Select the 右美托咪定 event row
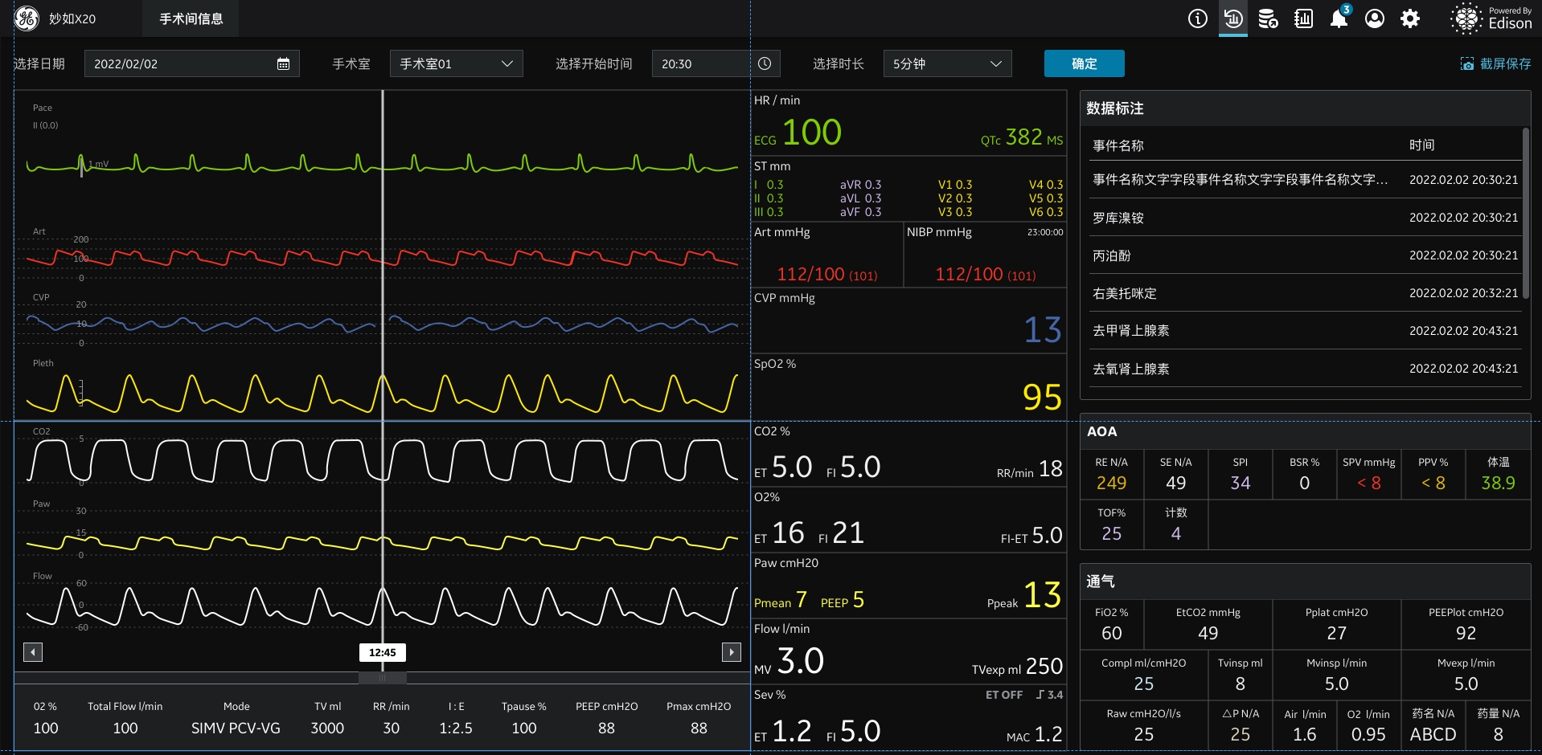This screenshot has height=755, width=1542. coord(1305,293)
